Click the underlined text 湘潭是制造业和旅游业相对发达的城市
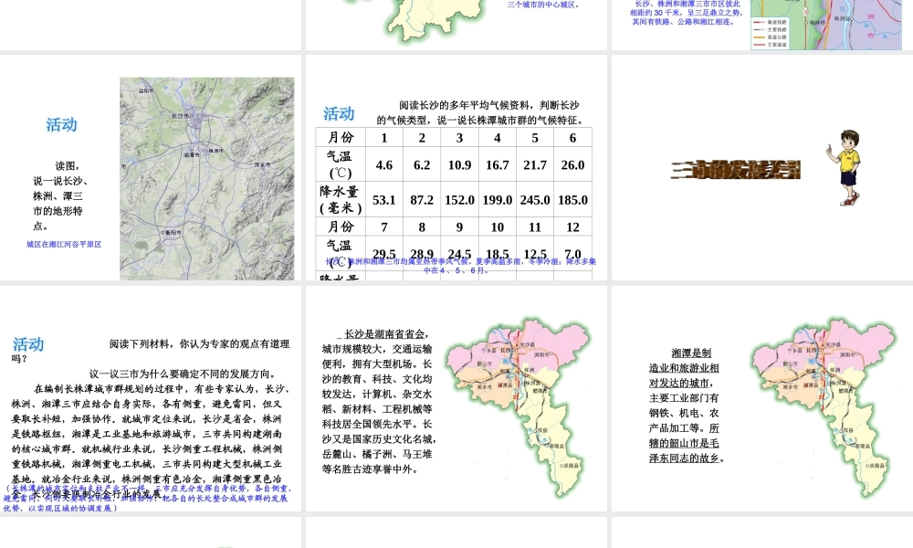The image size is (913, 548). pos(684,368)
